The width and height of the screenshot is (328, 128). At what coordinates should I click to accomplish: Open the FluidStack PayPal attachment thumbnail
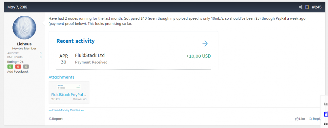pos(69,87)
